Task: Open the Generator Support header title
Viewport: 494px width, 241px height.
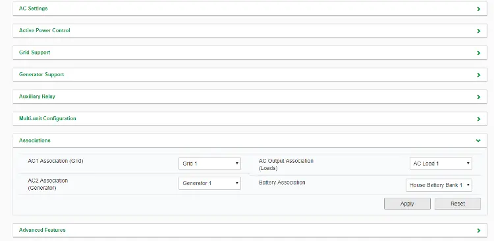Action: tap(41, 74)
